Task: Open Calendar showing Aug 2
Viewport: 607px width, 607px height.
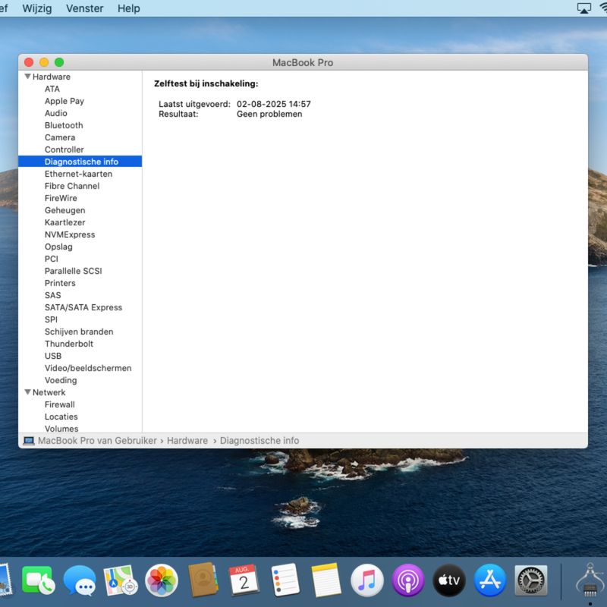Action: pyautogui.click(x=244, y=580)
